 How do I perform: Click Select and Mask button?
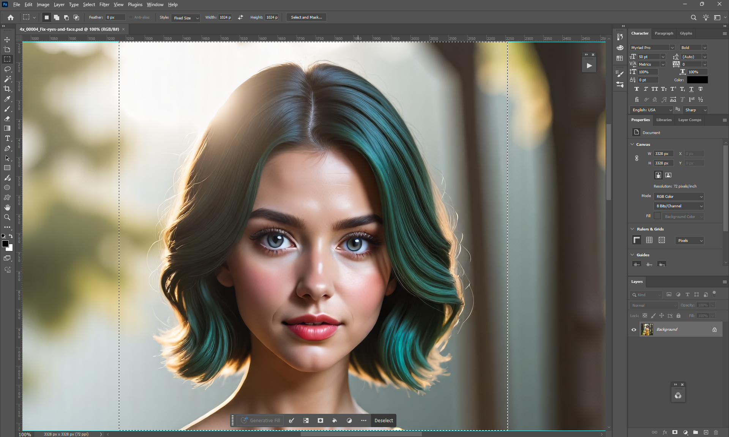(x=306, y=17)
